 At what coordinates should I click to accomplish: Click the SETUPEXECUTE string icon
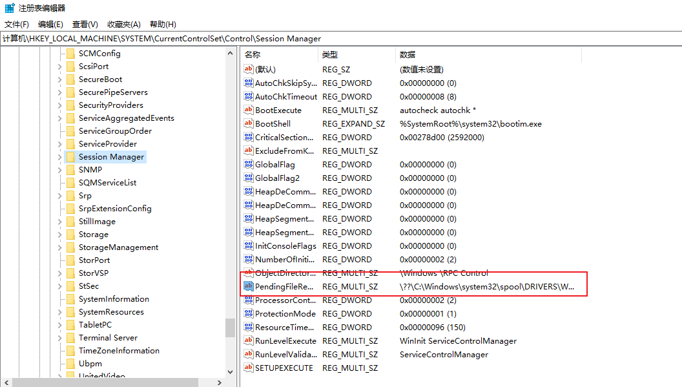(x=249, y=368)
